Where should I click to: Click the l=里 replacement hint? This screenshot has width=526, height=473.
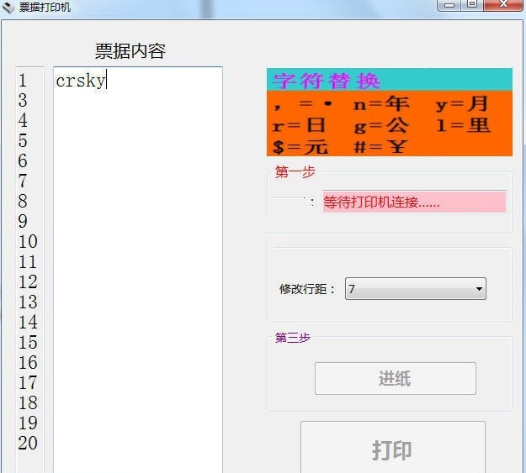click(463, 126)
